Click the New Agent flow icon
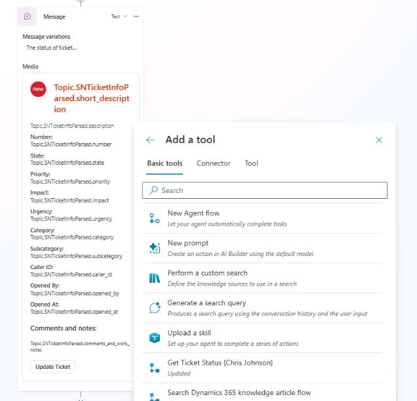 click(x=155, y=219)
